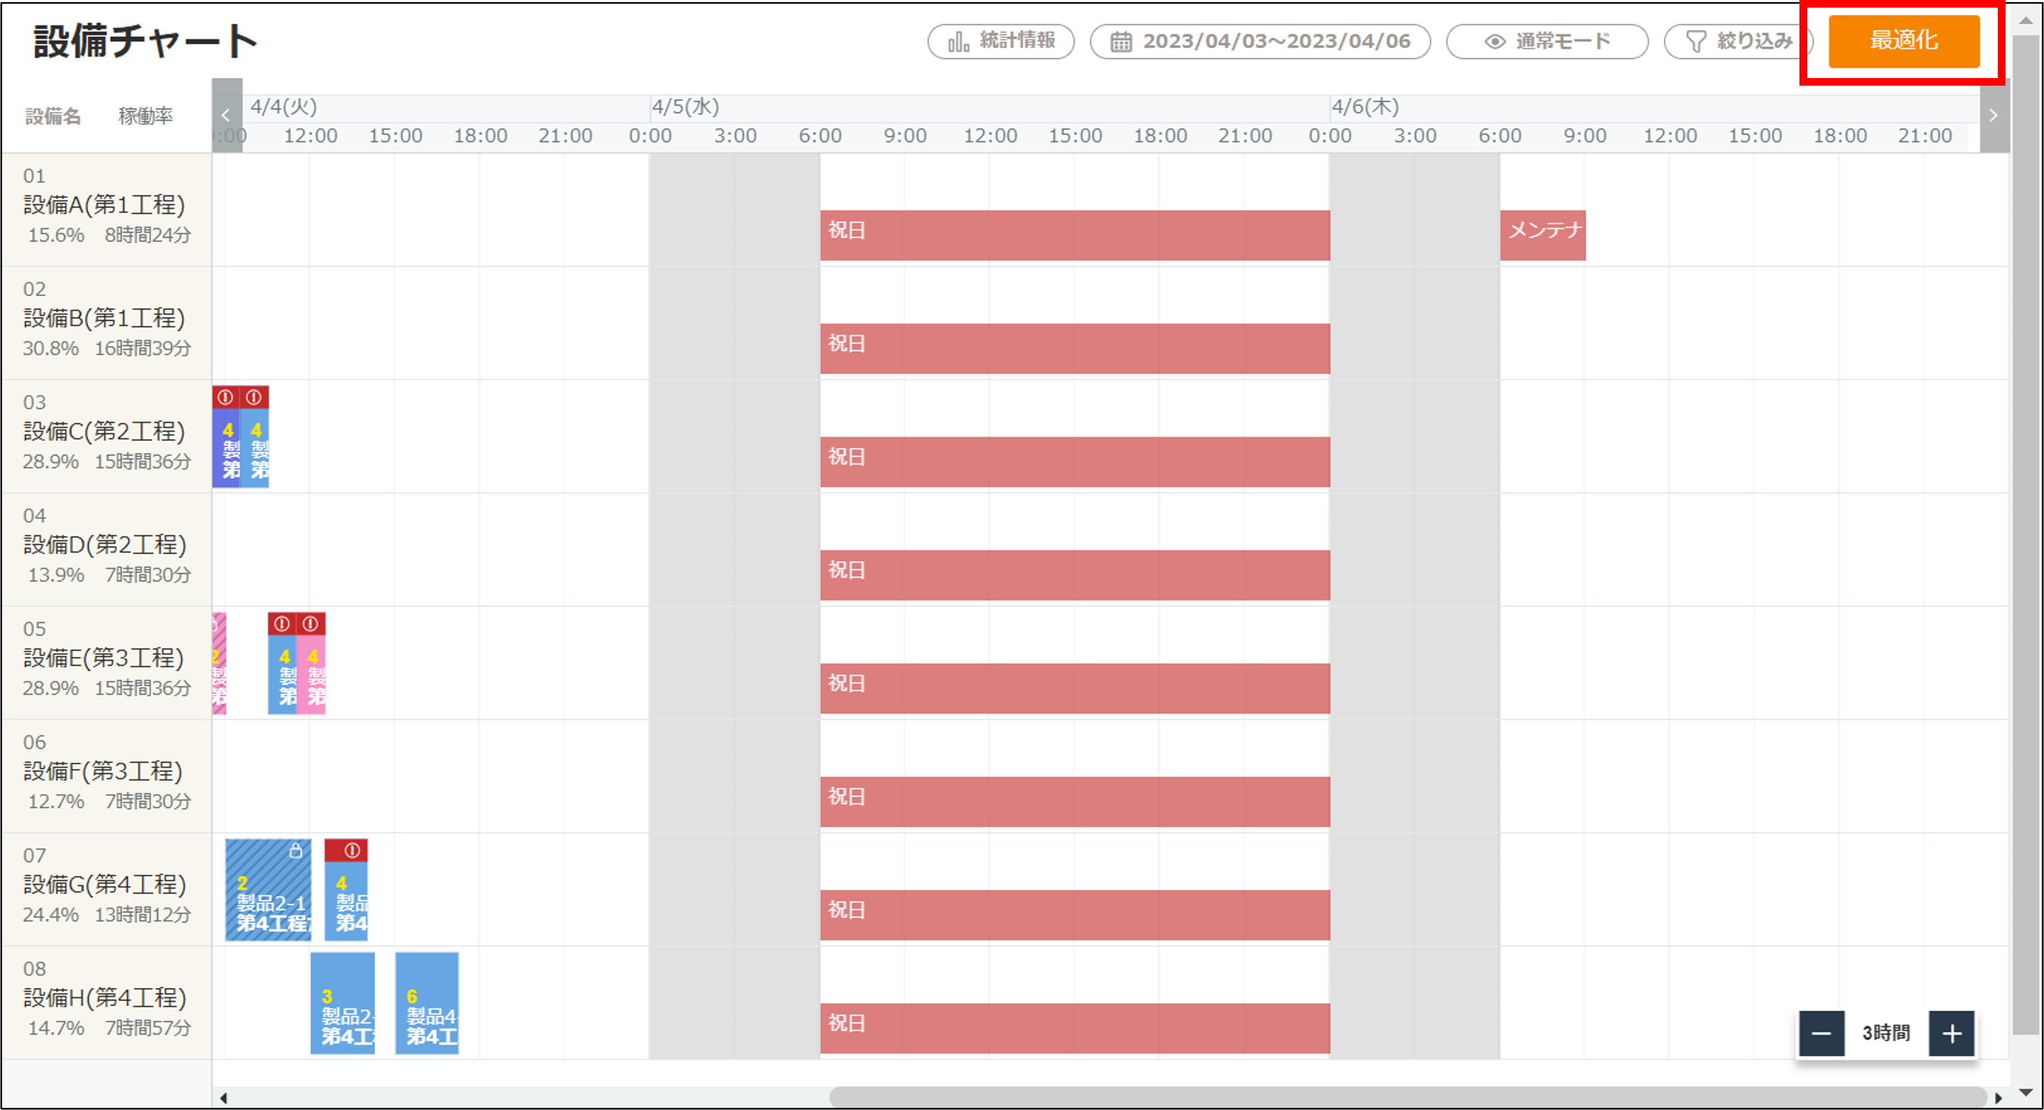Decrease the timeline scale with minus
The image size is (2044, 1110).
(x=1821, y=1033)
